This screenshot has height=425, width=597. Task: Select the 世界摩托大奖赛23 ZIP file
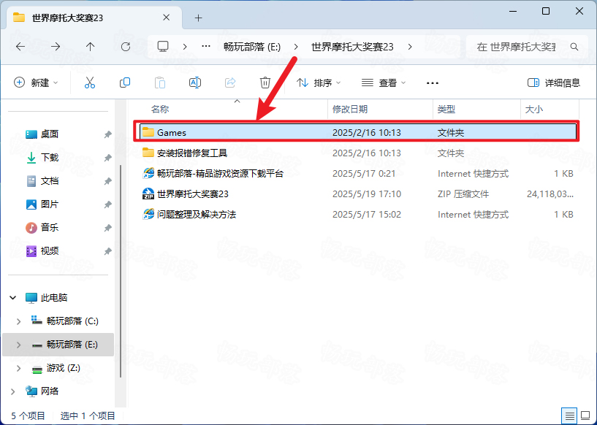coord(357,194)
